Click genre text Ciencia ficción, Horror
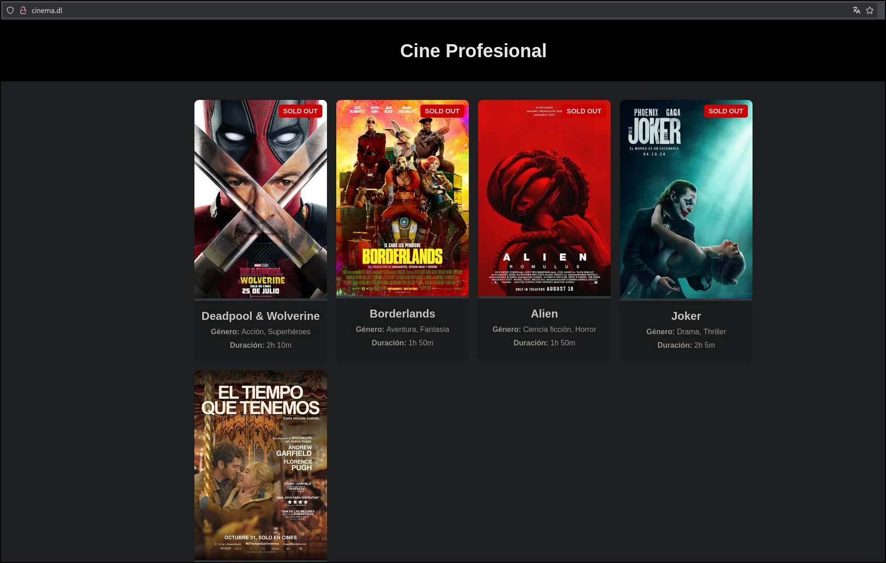This screenshot has width=886, height=563. 560,329
